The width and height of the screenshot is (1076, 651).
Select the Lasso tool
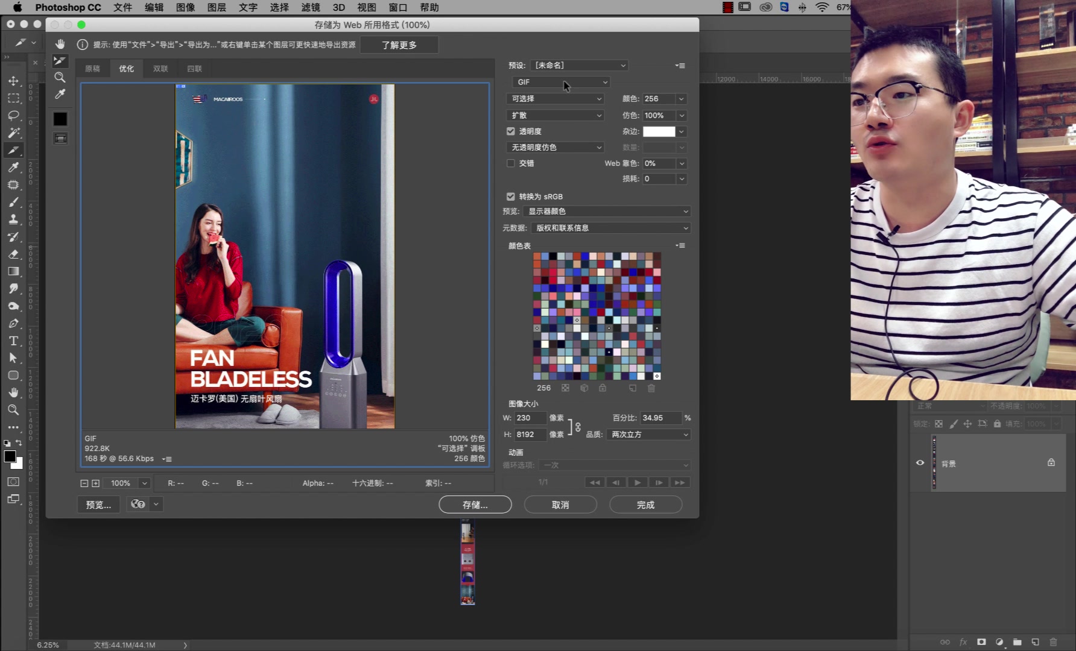13,115
